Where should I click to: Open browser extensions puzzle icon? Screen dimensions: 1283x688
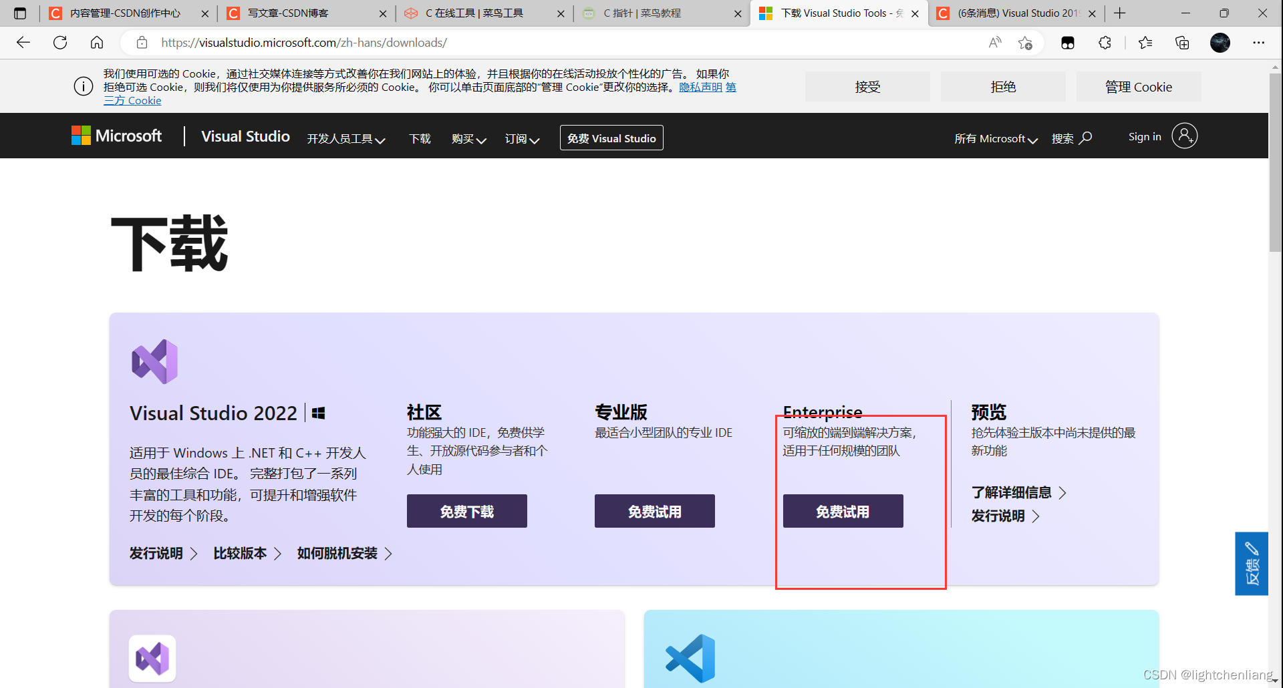click(1105, 43)
